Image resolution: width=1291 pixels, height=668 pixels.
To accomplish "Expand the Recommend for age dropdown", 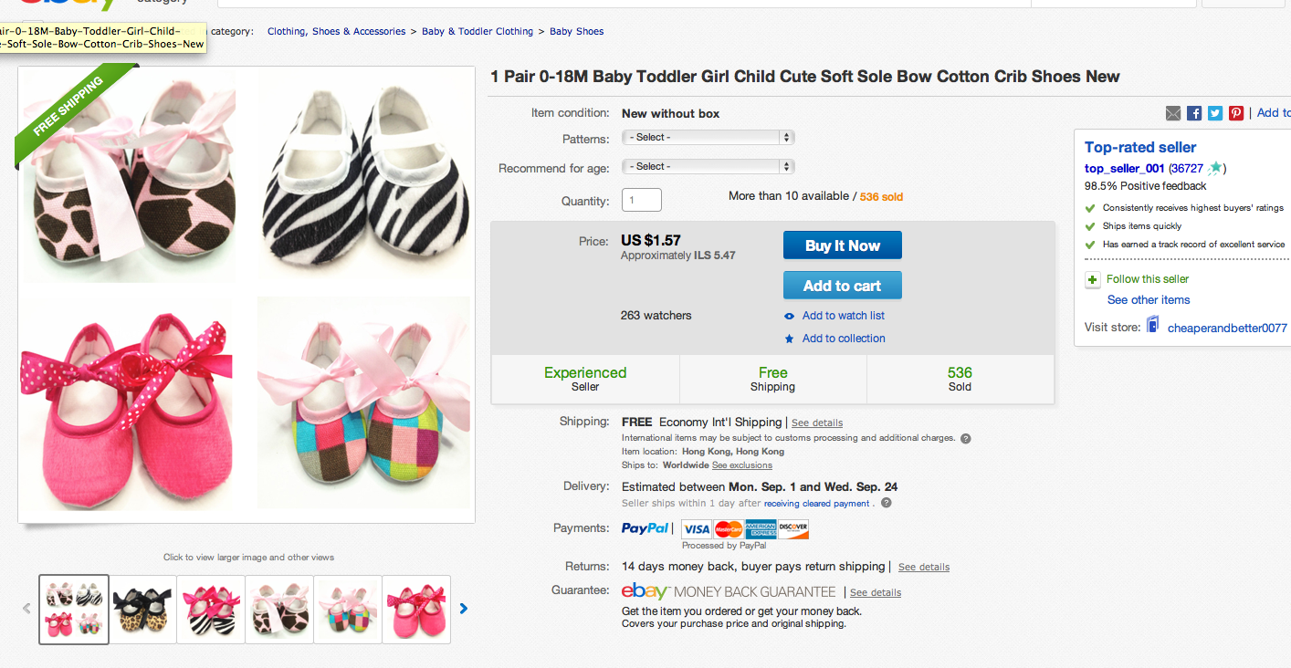I will click(708, 167).
